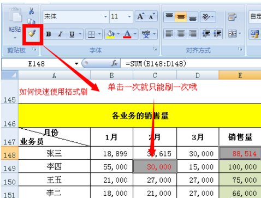Toggle Italic formatting
Viewport: 261px width, 198px height.
pos(60,34)
